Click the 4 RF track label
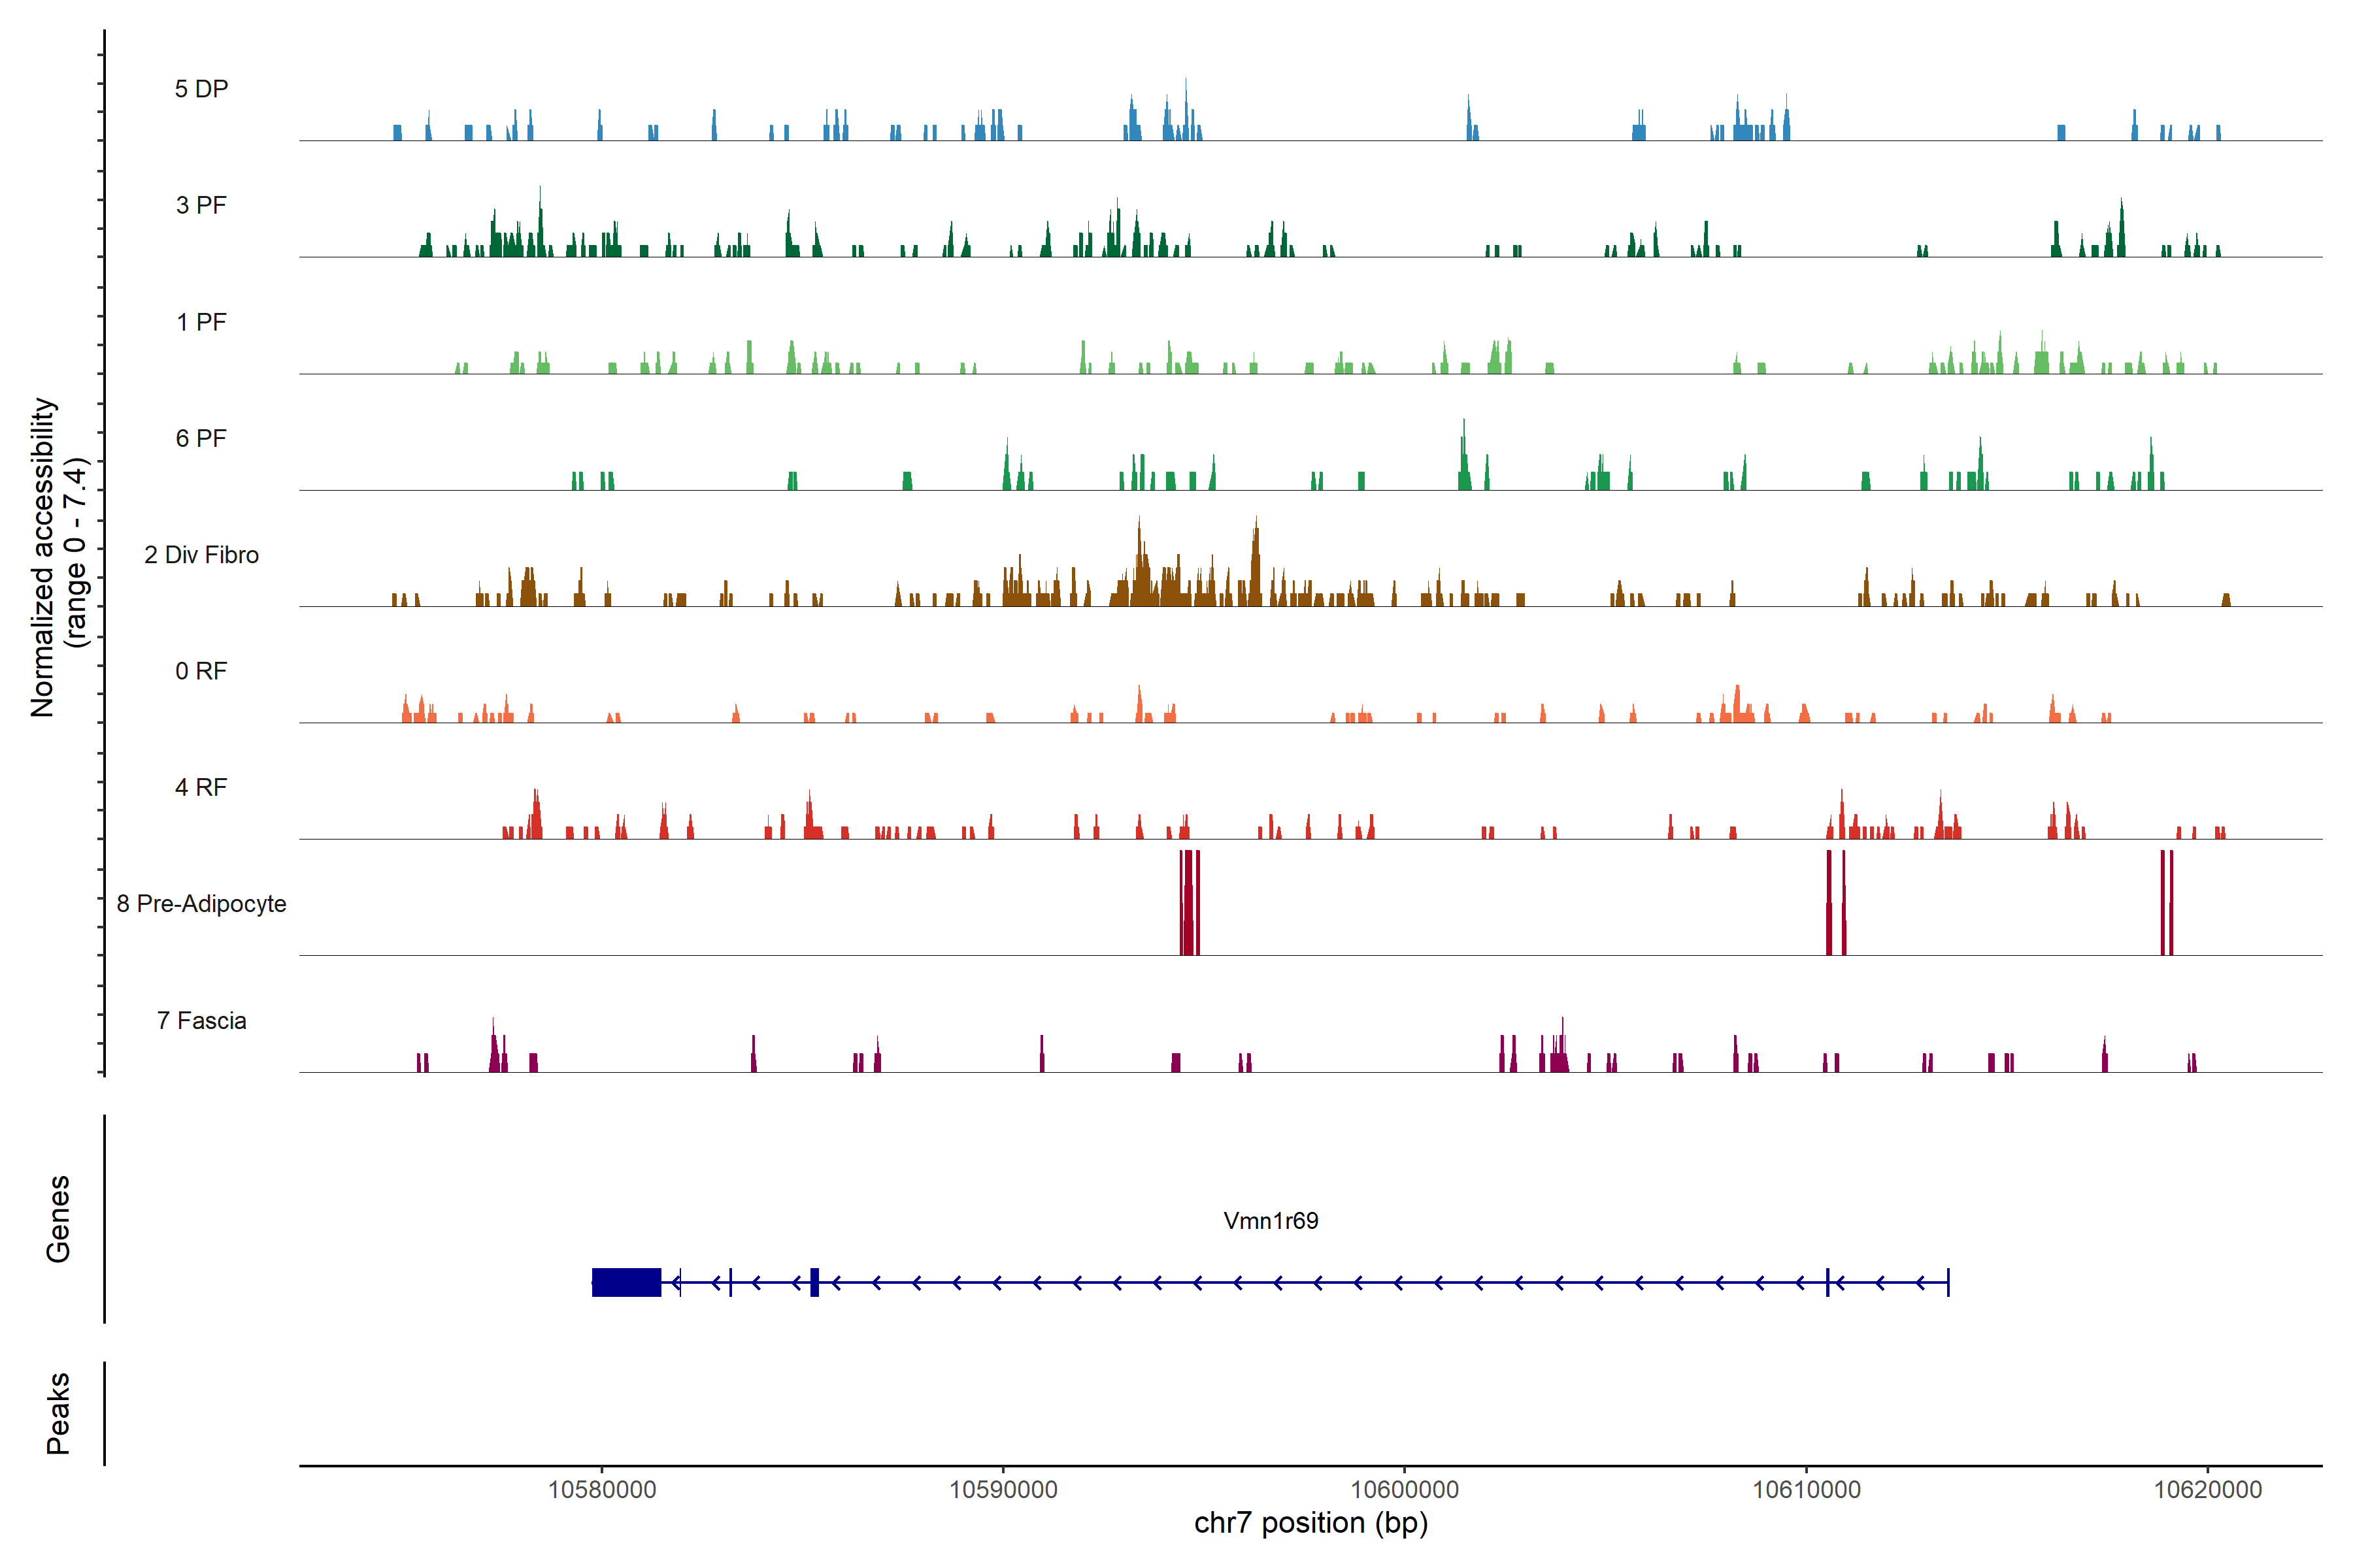The image size is (2353, 1568). coord(201,787)
